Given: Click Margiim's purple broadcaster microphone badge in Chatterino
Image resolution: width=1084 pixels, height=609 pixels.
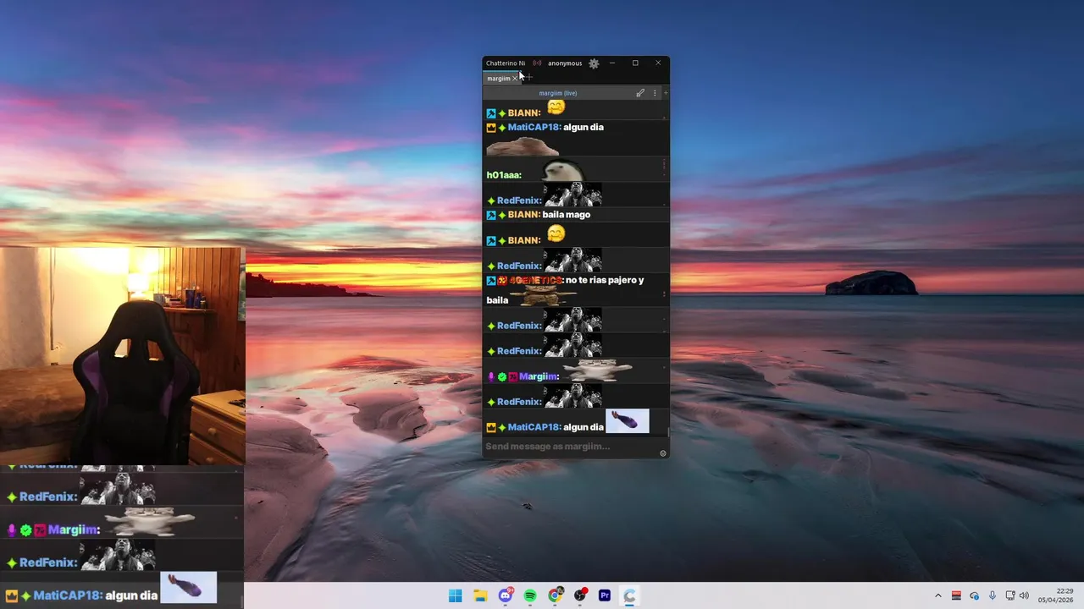Looking at the screenshot, I should [x=491, y=376].
